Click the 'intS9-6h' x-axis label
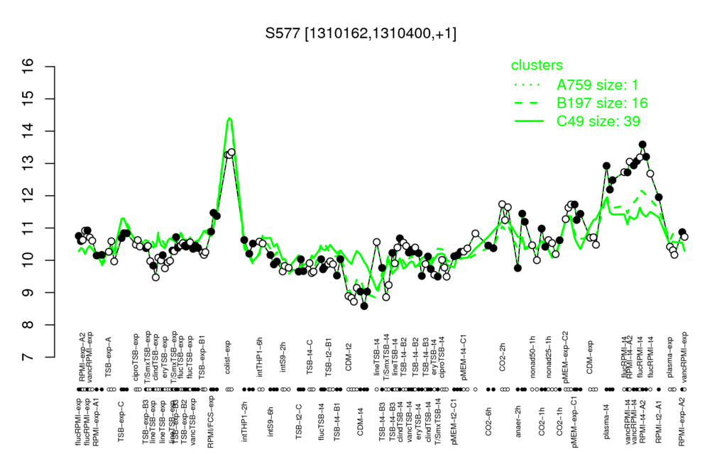727x454 pixels. click(271, 422)
